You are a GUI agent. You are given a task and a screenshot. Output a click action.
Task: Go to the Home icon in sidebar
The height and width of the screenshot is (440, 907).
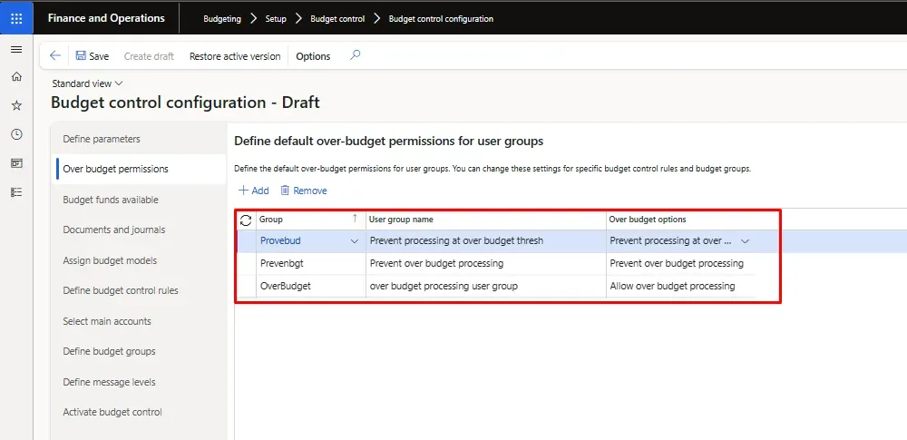point(16,76)
